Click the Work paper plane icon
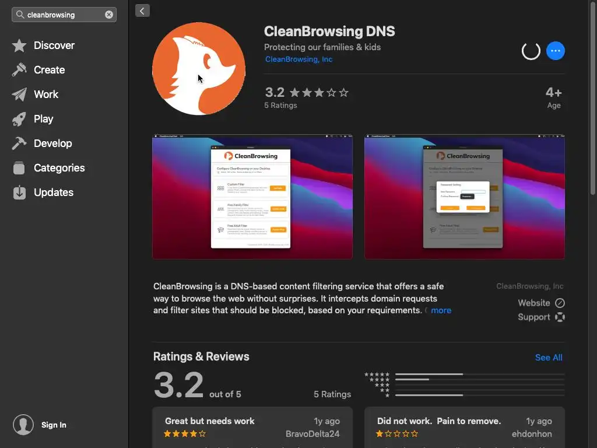The image size is (597, 448). (19, 94)
